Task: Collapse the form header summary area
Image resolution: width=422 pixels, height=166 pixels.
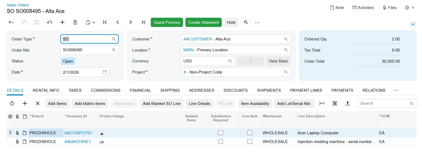Action: (413, 24)
